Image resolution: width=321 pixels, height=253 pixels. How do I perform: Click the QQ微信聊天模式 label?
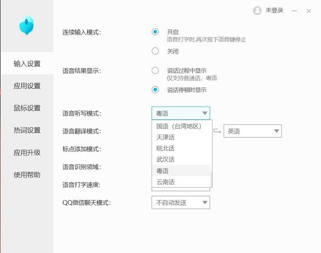coord(87,203)
